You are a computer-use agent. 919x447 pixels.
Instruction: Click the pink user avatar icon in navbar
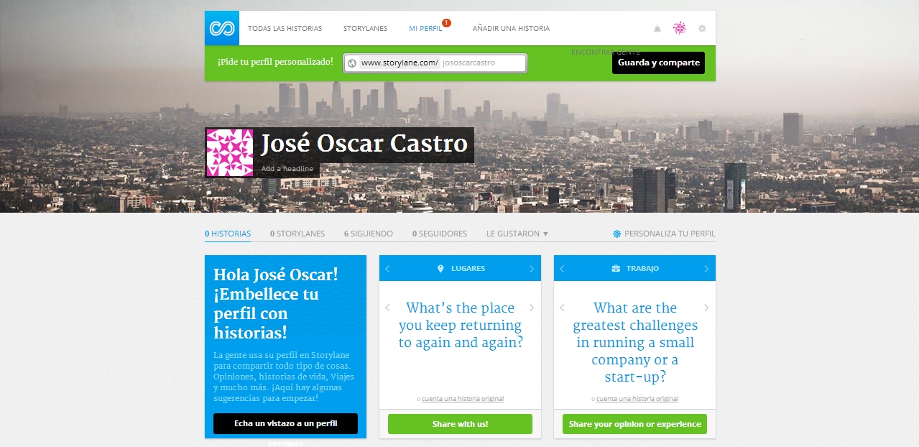(x=679, y=29)
